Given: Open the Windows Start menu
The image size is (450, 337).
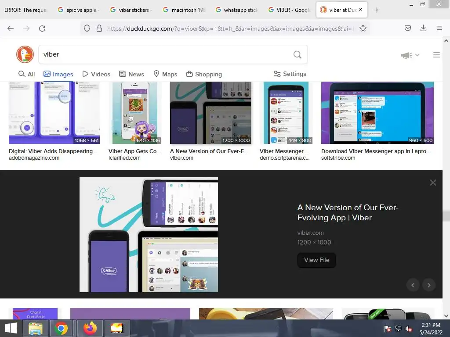Looking at the screenshot, I should pyautogui.click(x=11, y=328).
